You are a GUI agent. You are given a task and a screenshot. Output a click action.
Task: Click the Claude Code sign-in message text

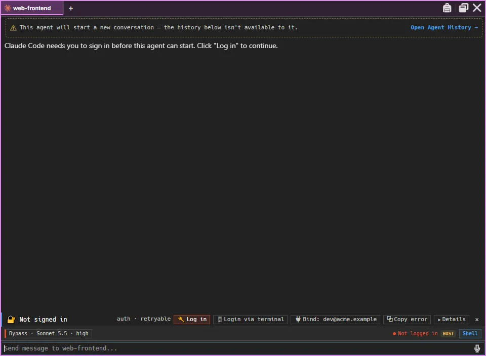click(141, 46)
